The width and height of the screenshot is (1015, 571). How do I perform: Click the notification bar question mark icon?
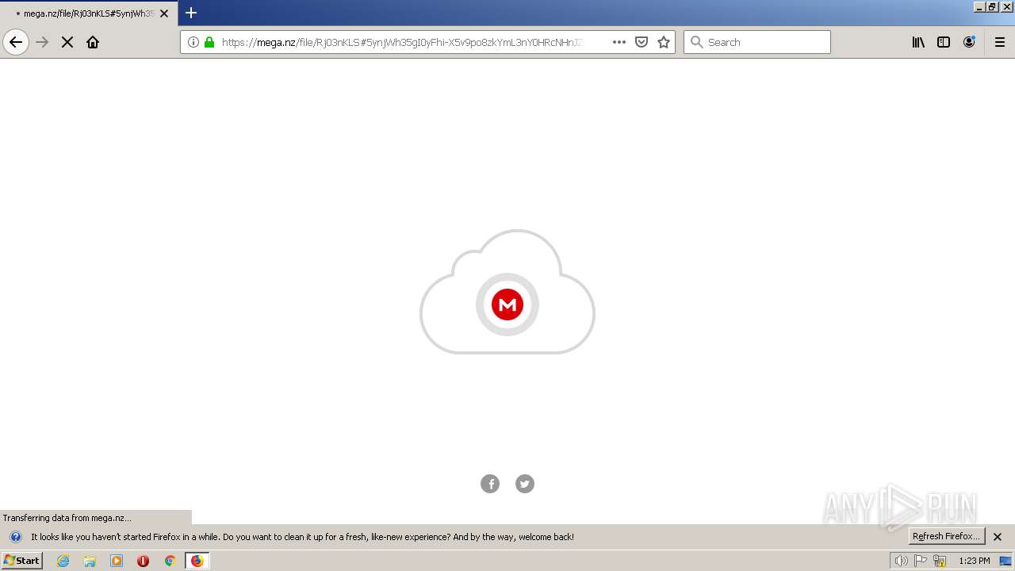[x=15, y=537]
